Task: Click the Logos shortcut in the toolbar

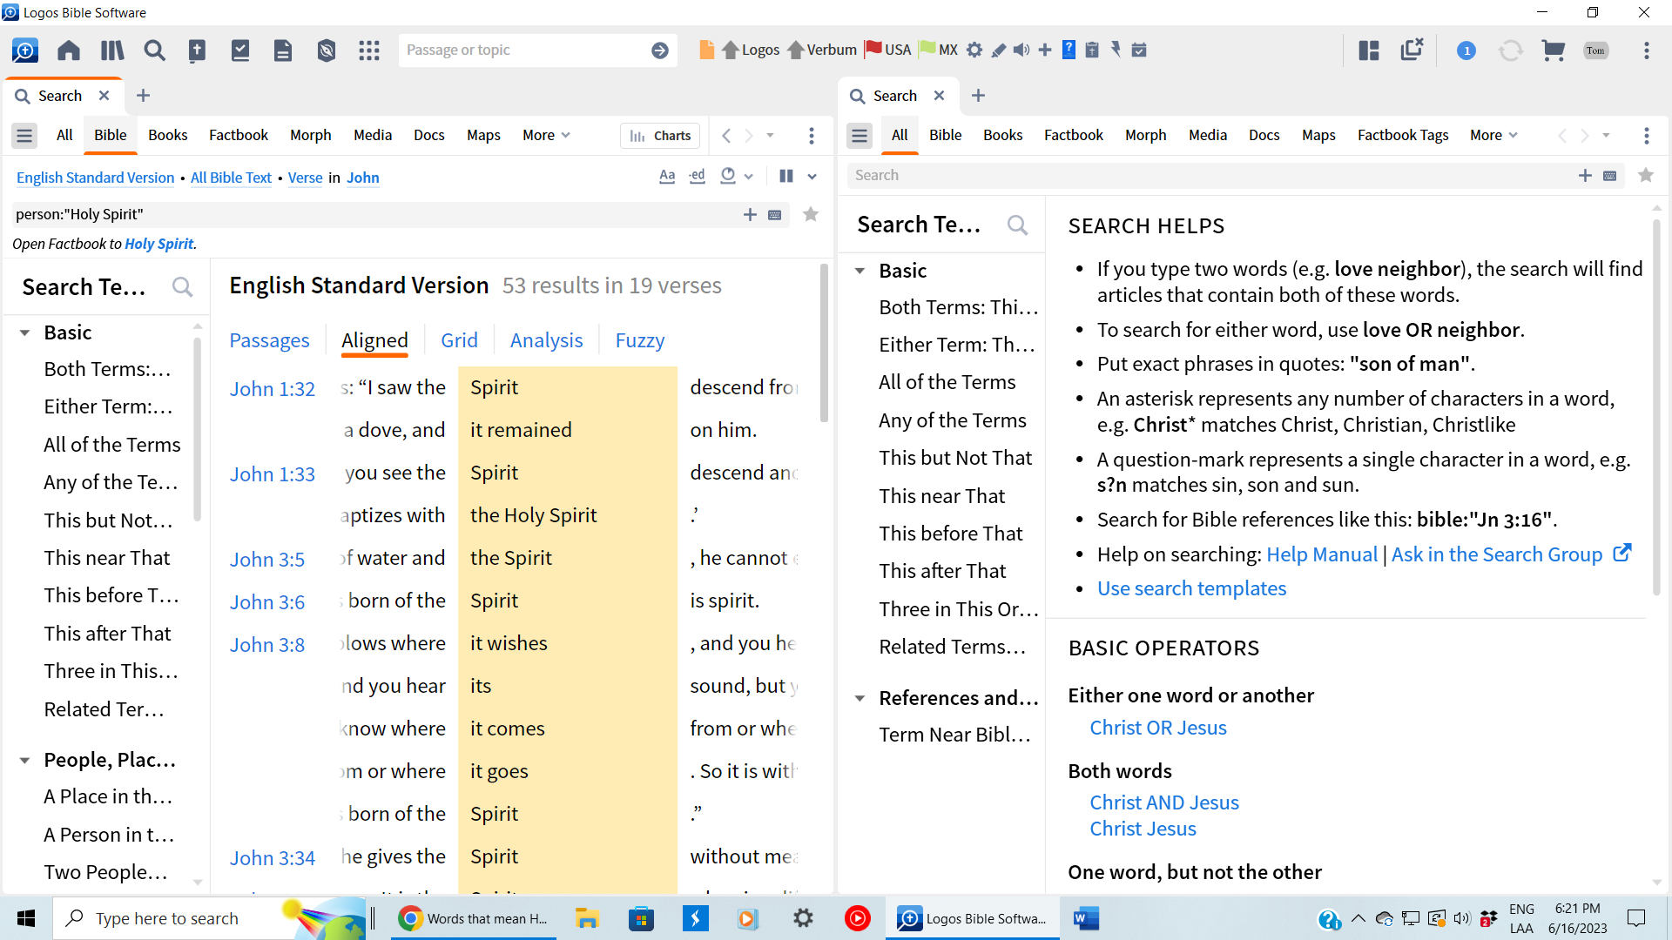Action: (x=752, y=50)
